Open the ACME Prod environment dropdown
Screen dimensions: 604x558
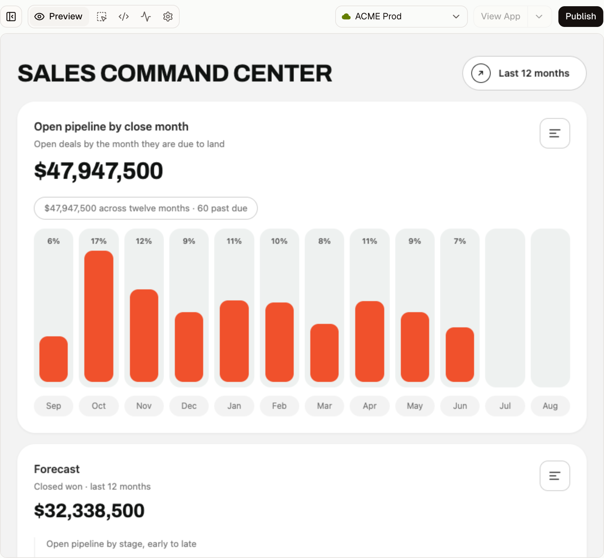point(401,17)
